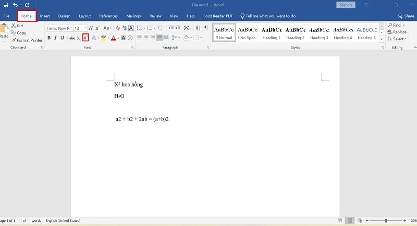
Task: Switch to the Design tab
Action: (64, 16)
